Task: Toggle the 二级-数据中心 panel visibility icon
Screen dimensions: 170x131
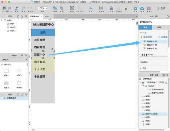Action: 166,83
